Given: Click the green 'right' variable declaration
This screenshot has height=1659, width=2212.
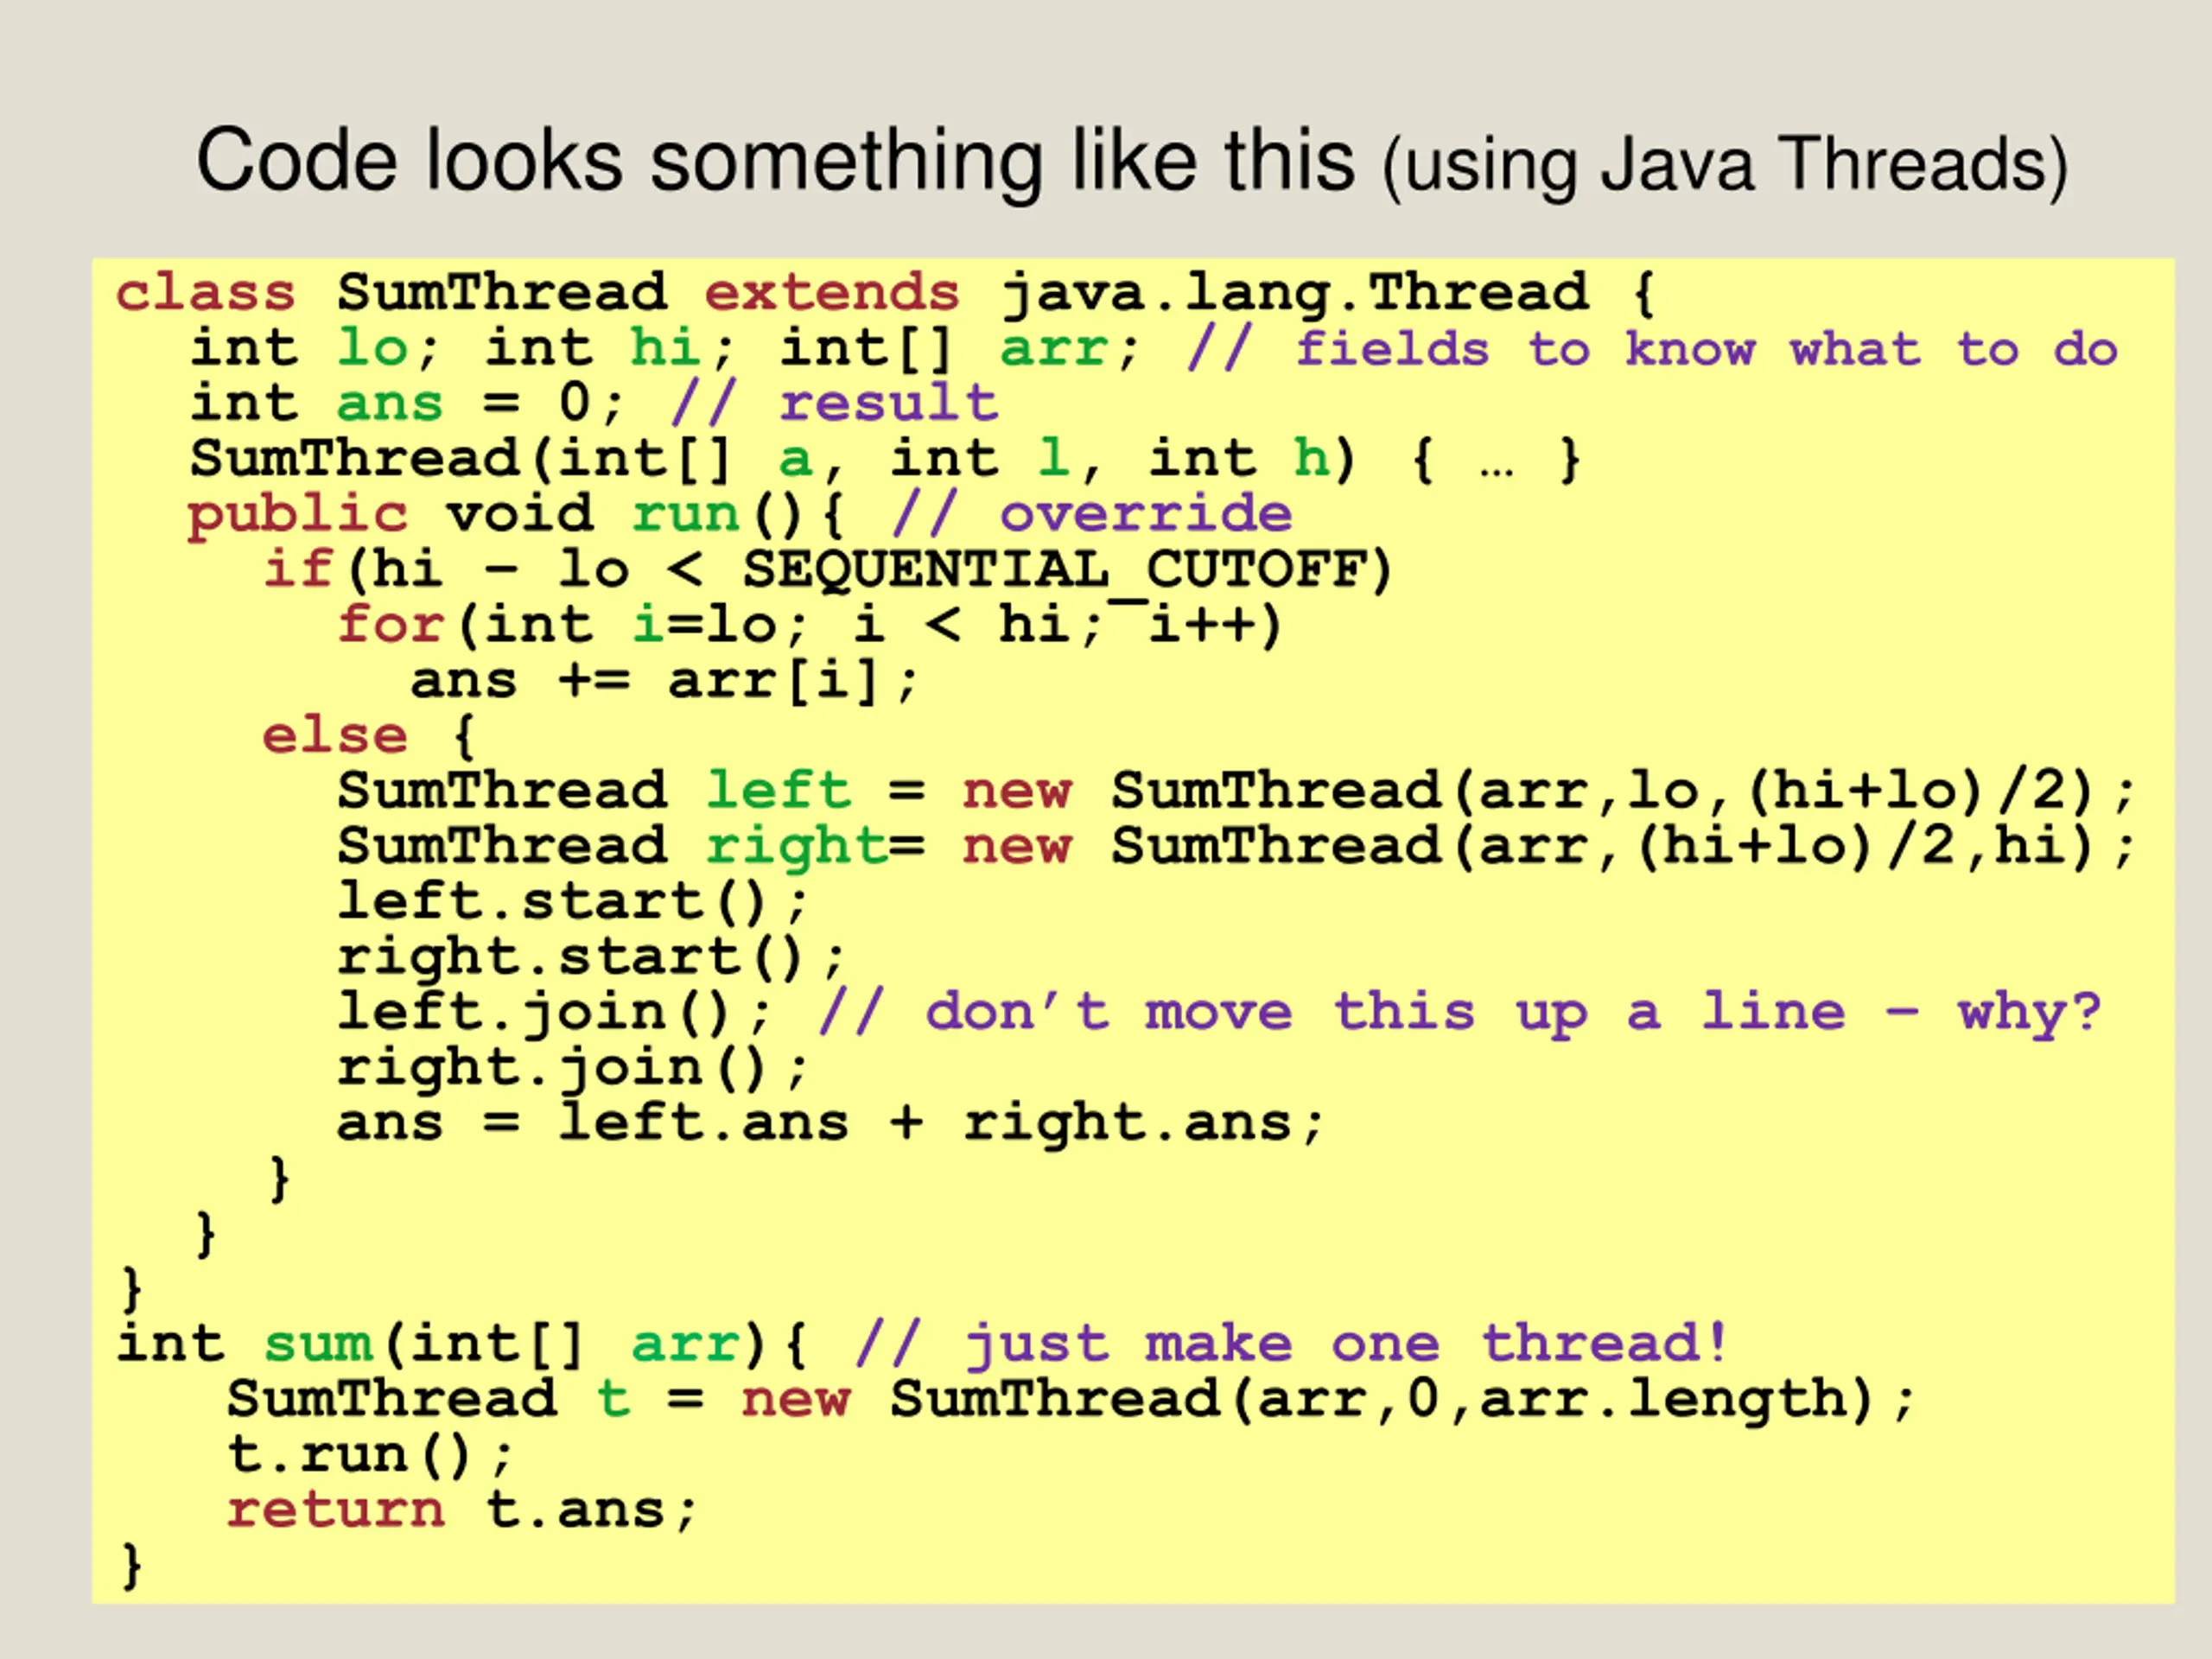Looking at the screenshot, I should [795, 848].
